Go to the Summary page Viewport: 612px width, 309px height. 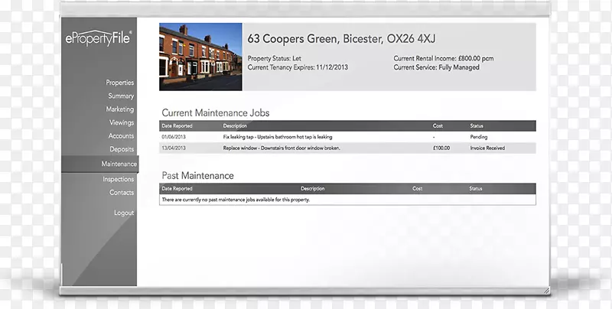(121, 96)
